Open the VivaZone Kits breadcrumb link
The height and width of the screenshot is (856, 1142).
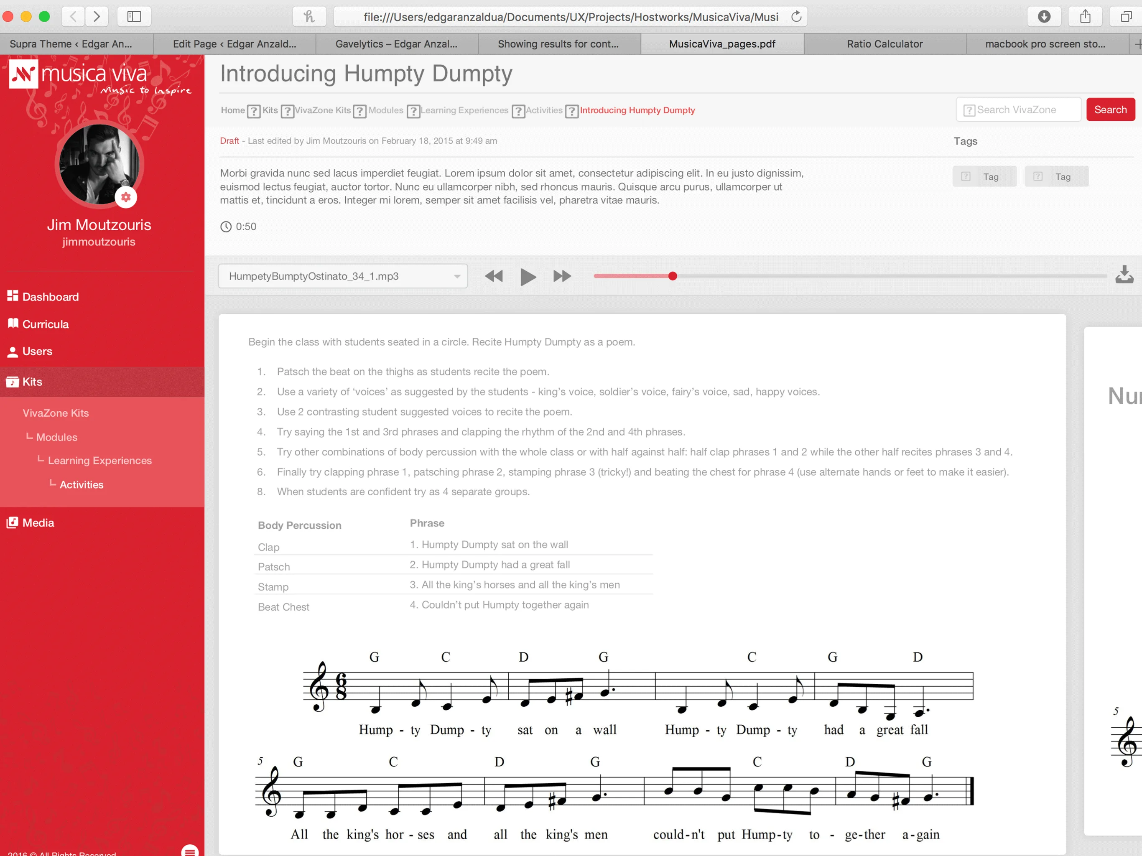click(323, 110)
